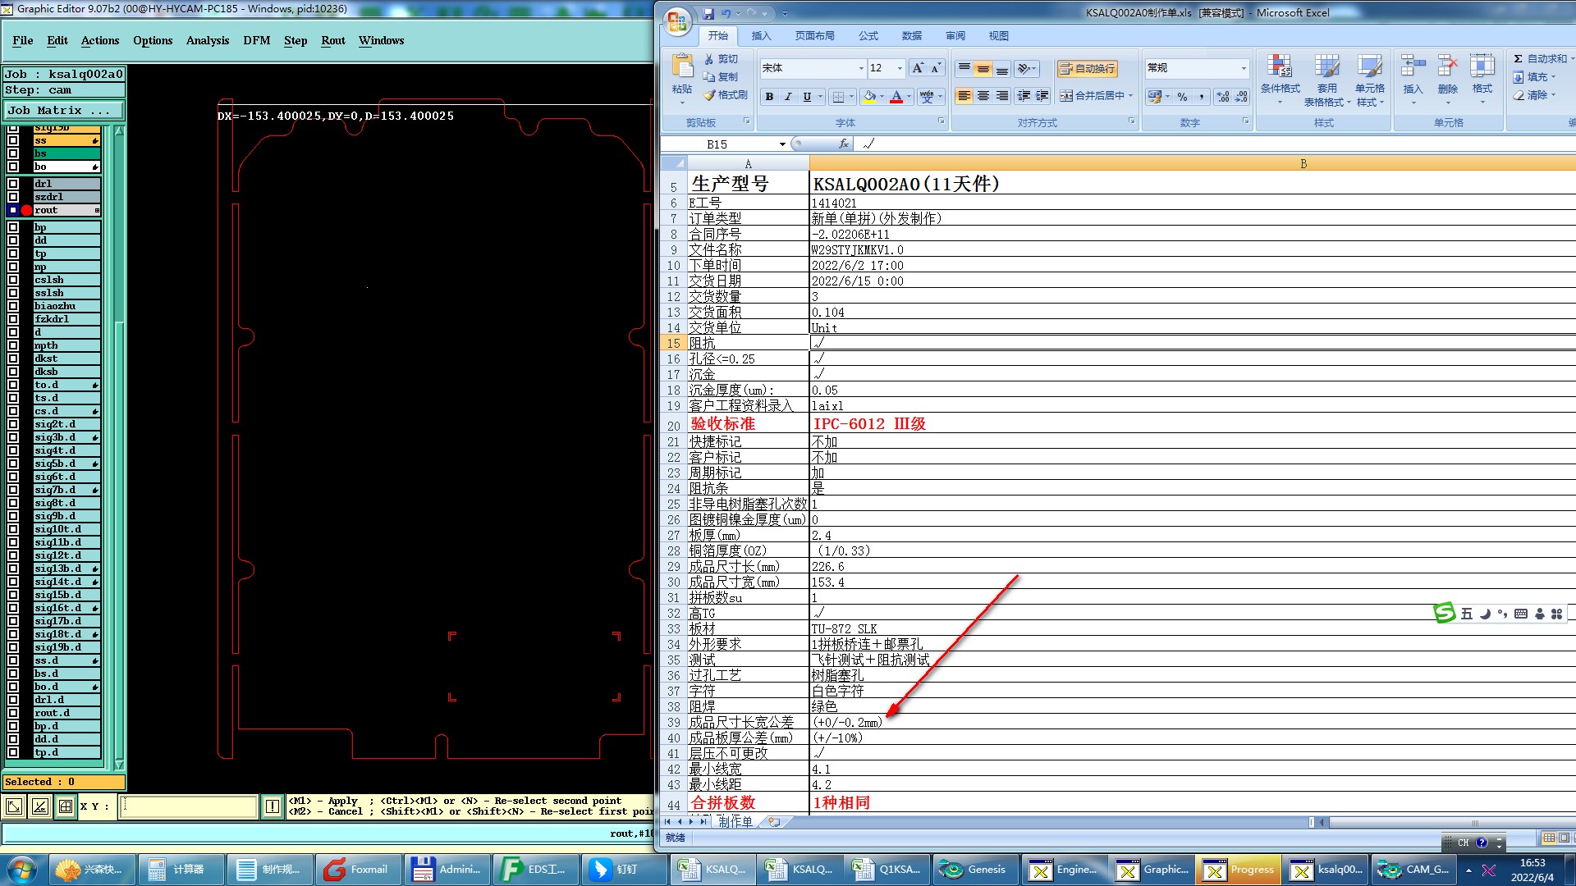
Task: Click the X Y coordinate input field
Action: point(188,806)
